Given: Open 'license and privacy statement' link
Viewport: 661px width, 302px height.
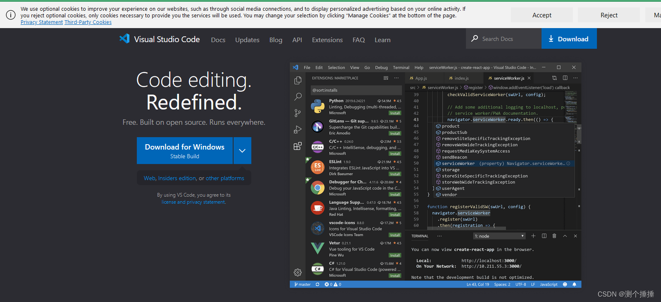Looking at the screenshot, I should 193,202.
